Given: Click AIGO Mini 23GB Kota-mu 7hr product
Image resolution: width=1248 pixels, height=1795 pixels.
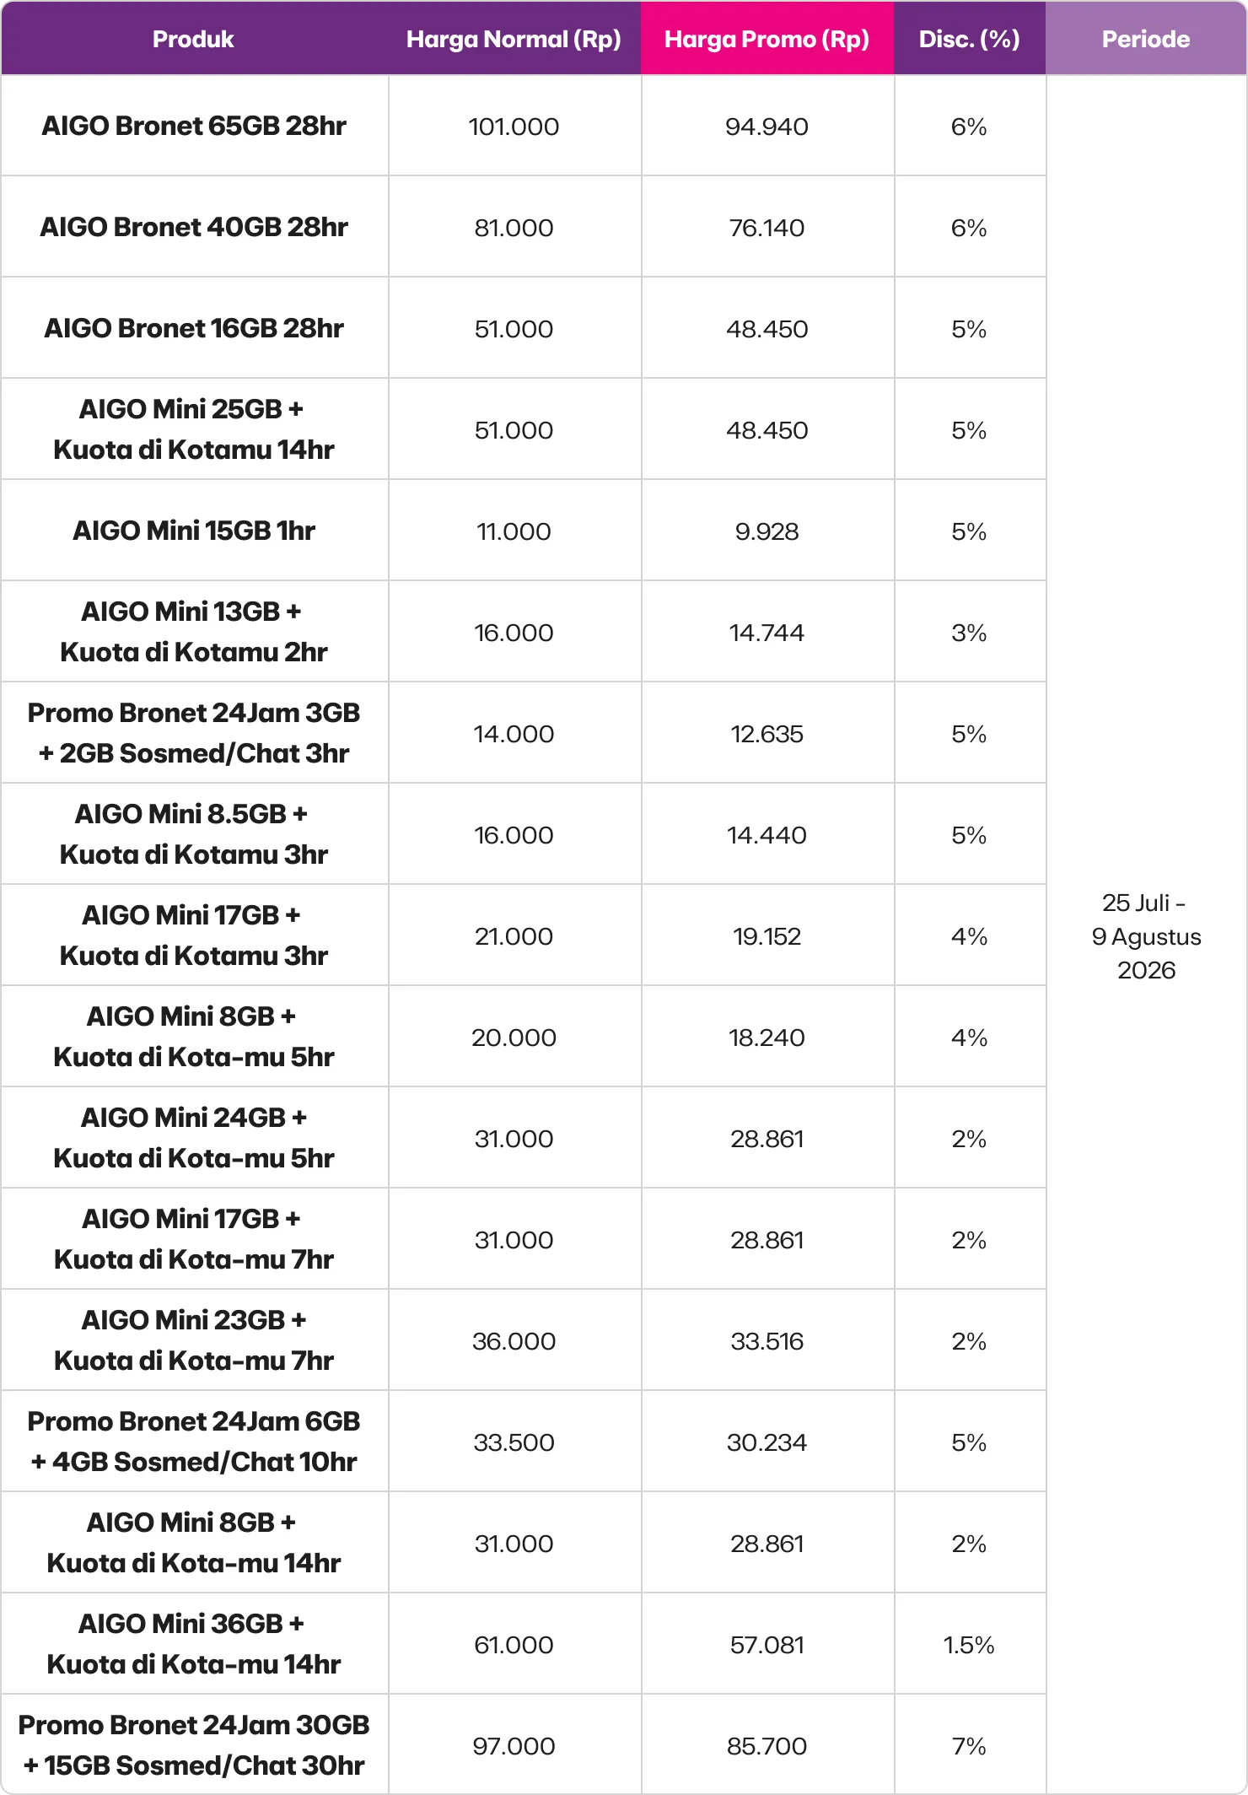Looking at the screenshot, I should click(x=194, y=1340).
